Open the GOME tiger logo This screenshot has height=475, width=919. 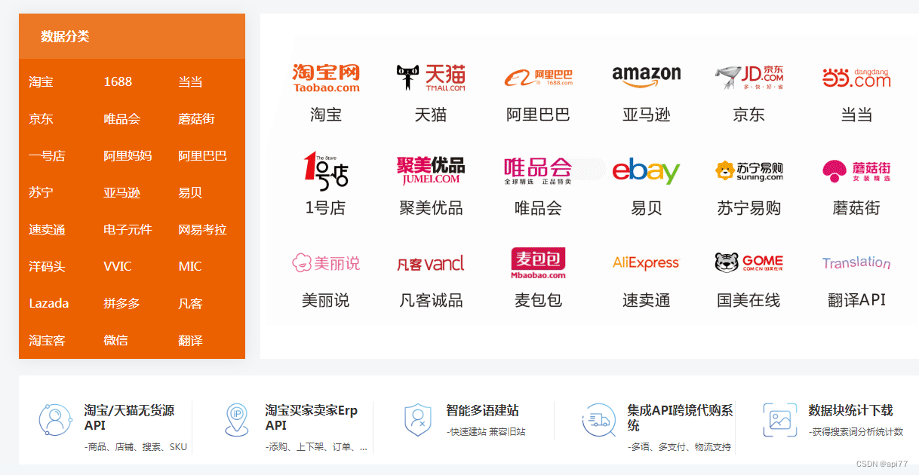point(749,262)
